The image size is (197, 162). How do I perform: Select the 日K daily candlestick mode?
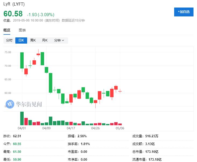coord(21,40)
